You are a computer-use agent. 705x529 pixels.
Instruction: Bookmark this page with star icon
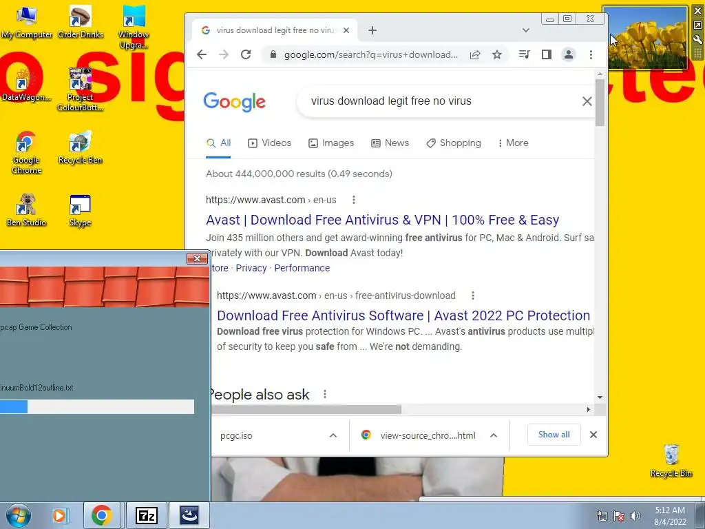pos(497,54)
